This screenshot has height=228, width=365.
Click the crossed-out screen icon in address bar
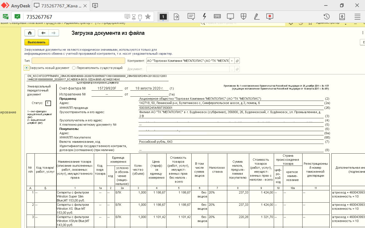tap(127, 17)
